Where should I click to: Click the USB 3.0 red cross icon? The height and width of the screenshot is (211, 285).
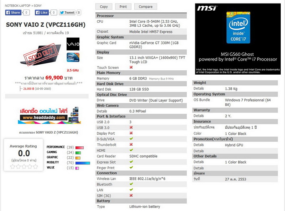coord(131,128)
